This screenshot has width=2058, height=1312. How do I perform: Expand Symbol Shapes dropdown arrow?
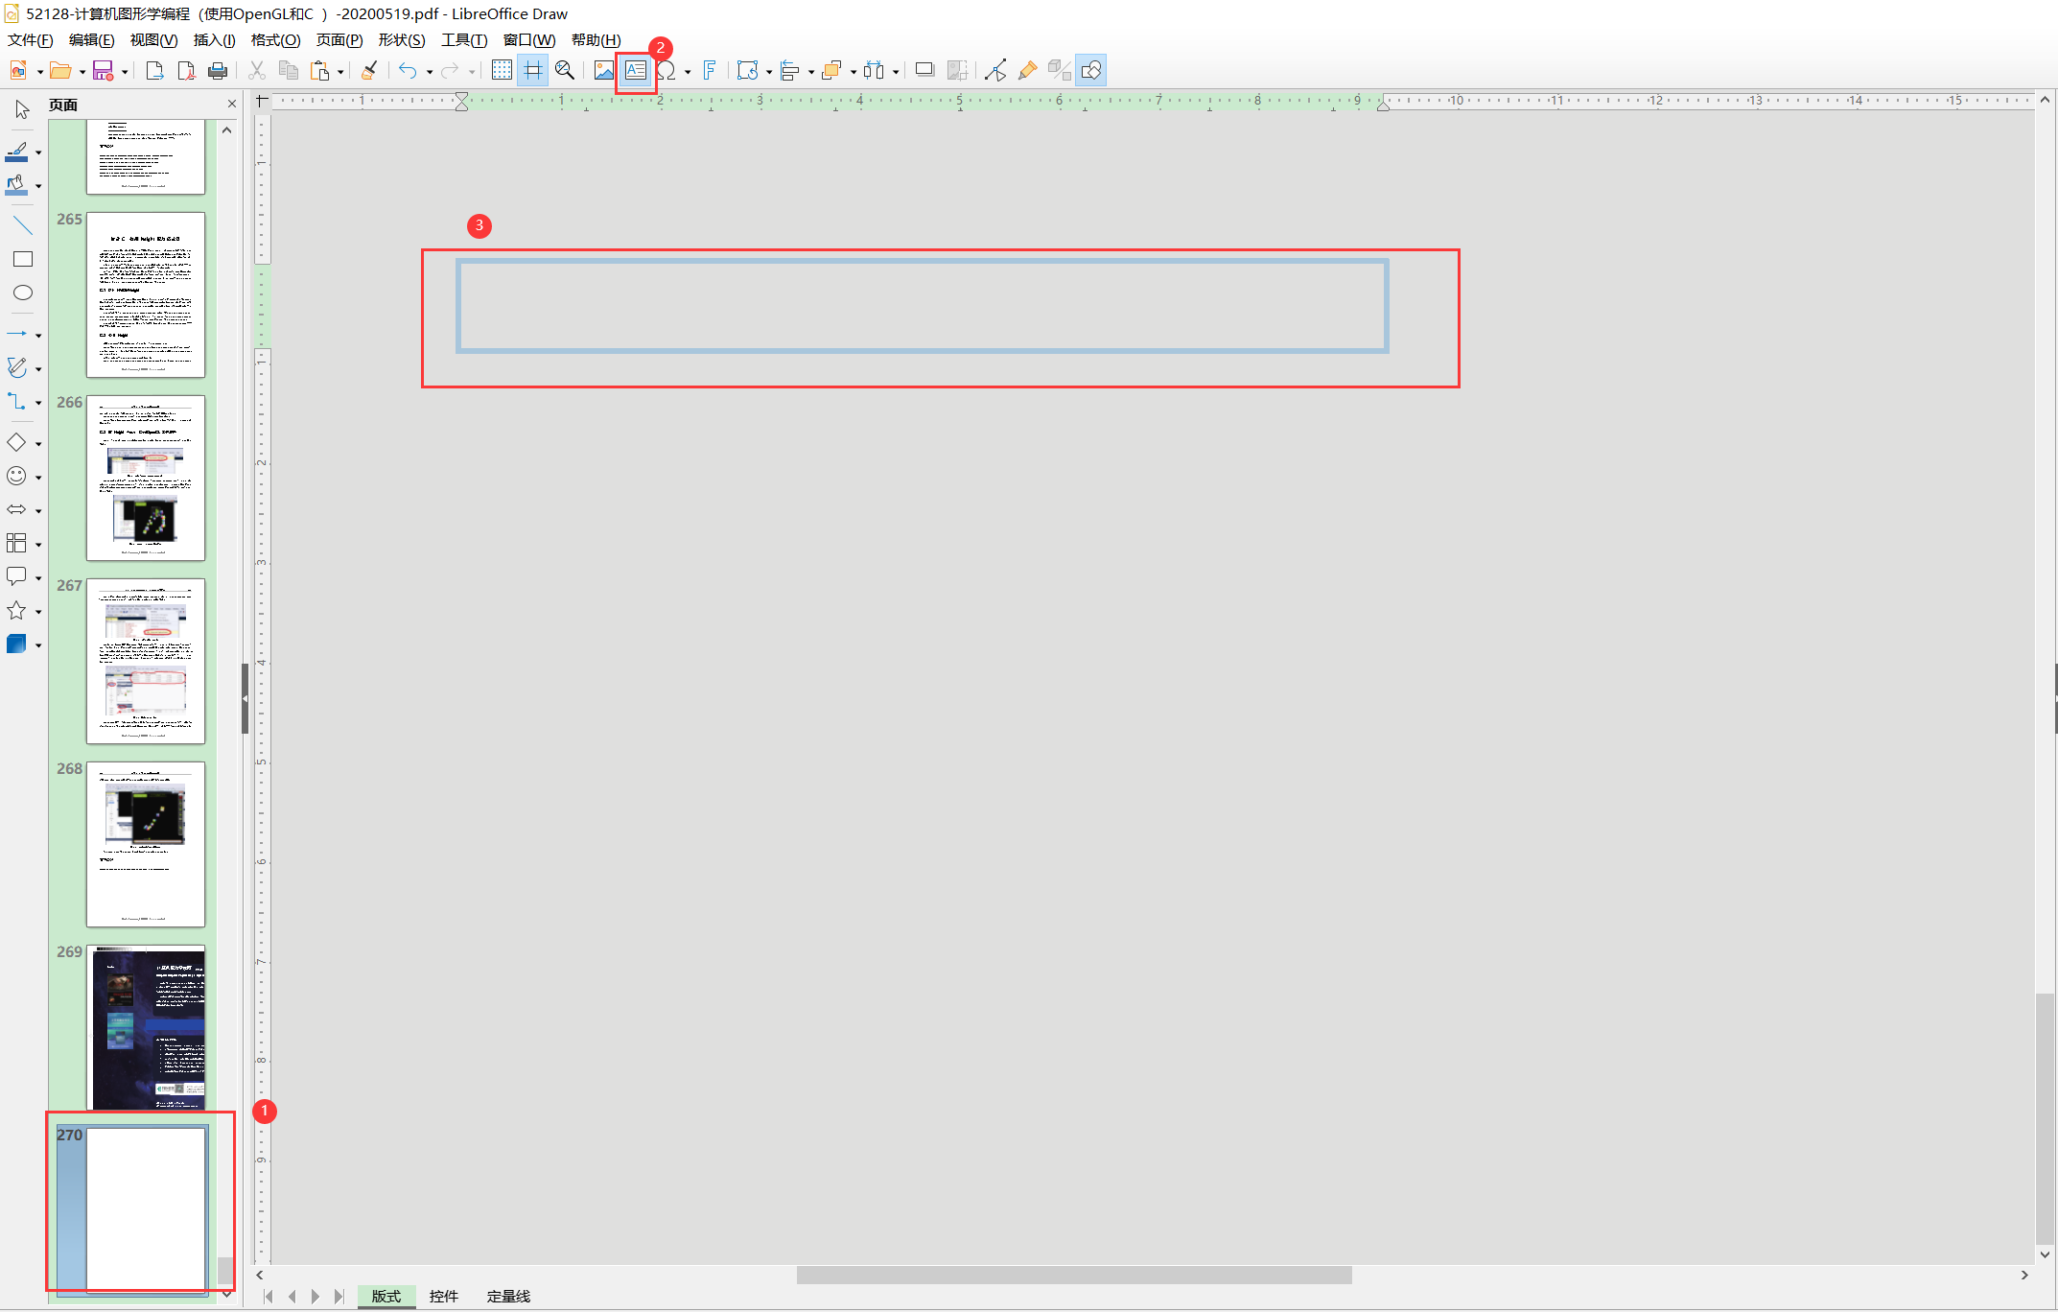point(38,477)
